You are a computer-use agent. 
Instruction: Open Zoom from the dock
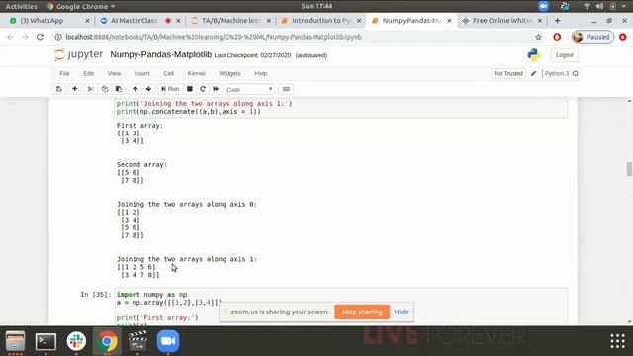point(168,341)
